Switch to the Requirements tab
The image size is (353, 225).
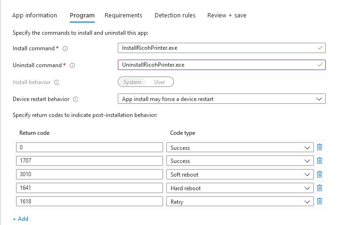(x=123, y=16)
